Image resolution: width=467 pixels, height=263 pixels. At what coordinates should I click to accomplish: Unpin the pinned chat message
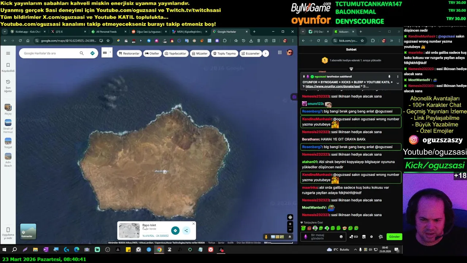[x=389, y=77]
